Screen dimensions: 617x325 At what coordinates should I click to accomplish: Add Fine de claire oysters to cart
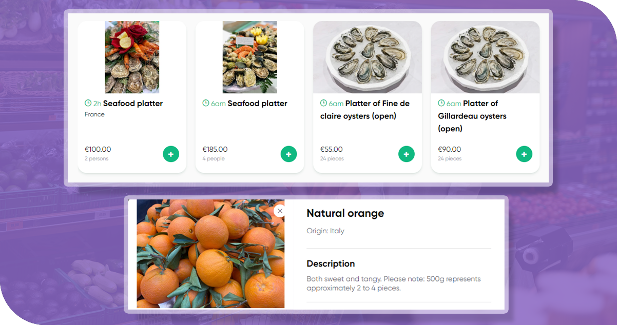tap(406, 154)
